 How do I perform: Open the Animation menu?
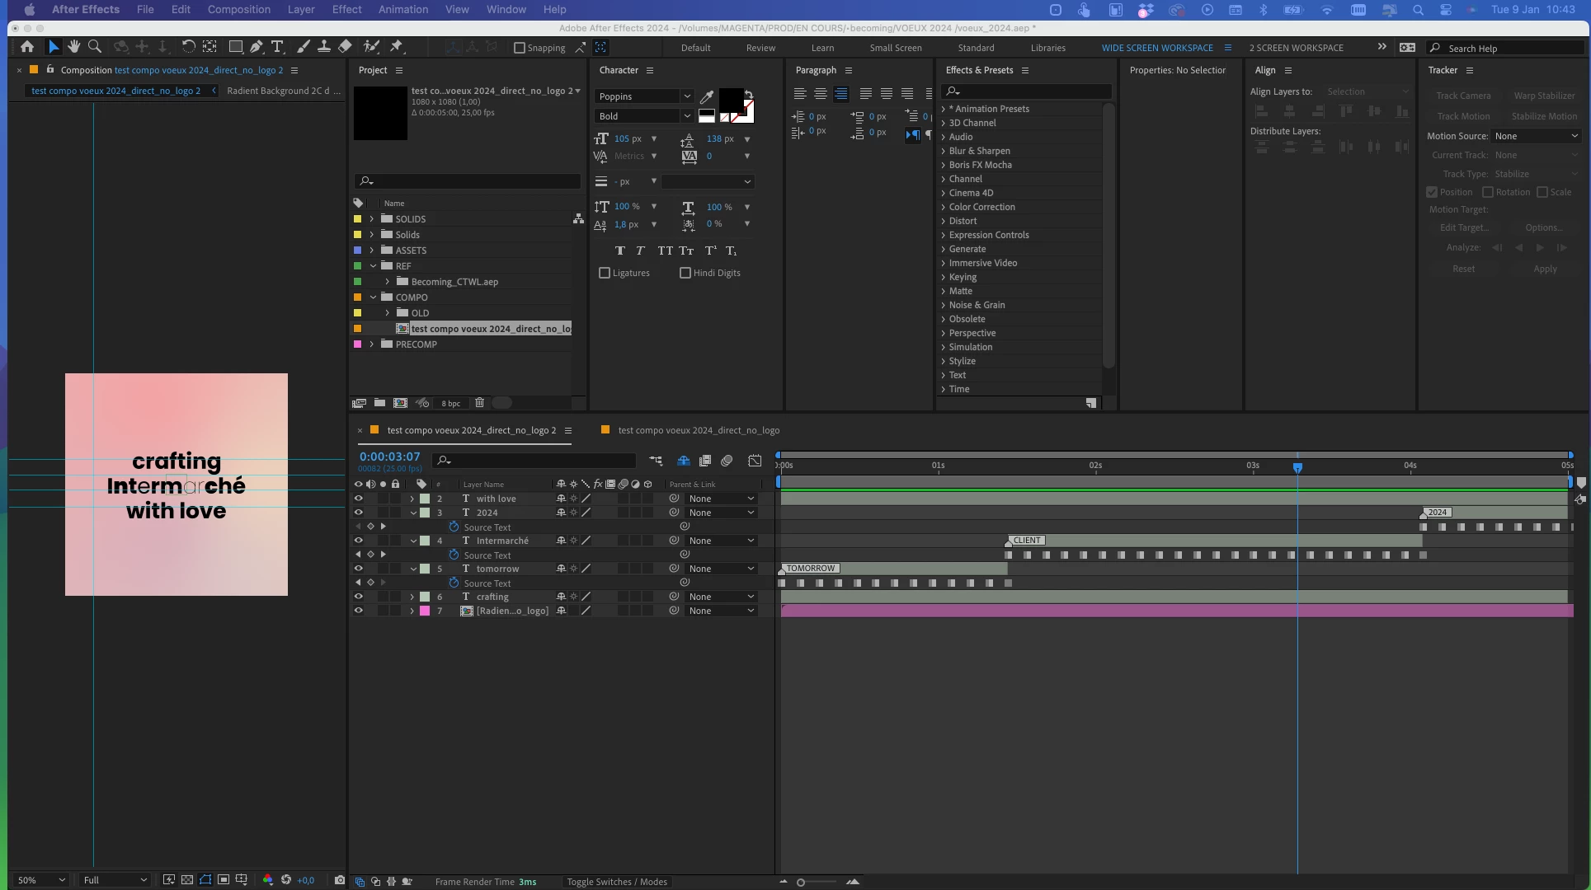pyautogui.click(x=402, y=9)
